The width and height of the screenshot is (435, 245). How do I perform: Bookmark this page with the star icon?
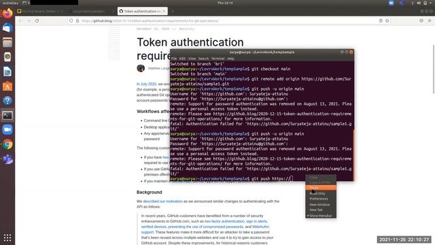click(x=387, y=21)
